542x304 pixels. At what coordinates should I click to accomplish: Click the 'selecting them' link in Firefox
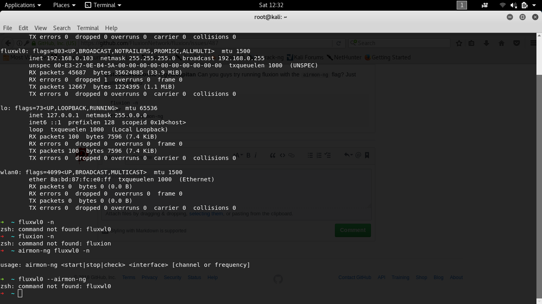pyautogui.click(x=206, y=214)
